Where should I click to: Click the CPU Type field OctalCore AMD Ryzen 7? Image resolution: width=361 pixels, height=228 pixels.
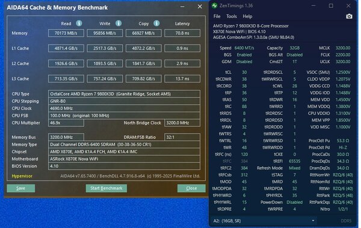(124, 94)
